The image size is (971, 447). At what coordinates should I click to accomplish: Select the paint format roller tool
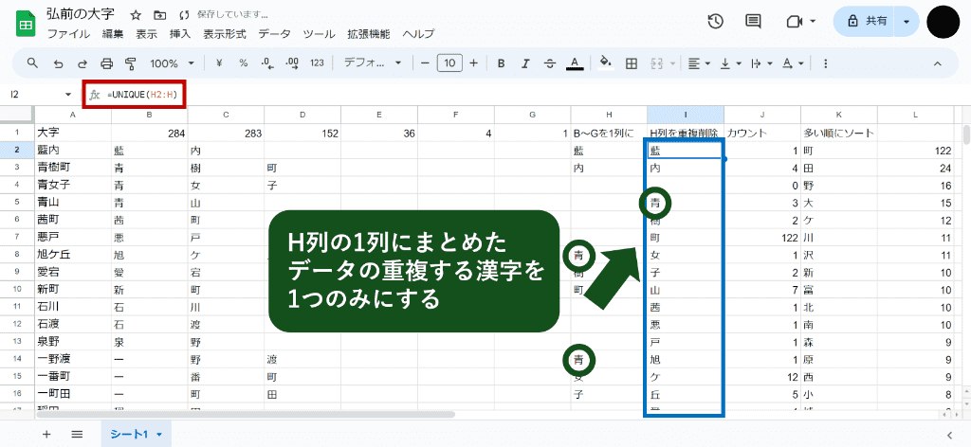tap(130, 63)
